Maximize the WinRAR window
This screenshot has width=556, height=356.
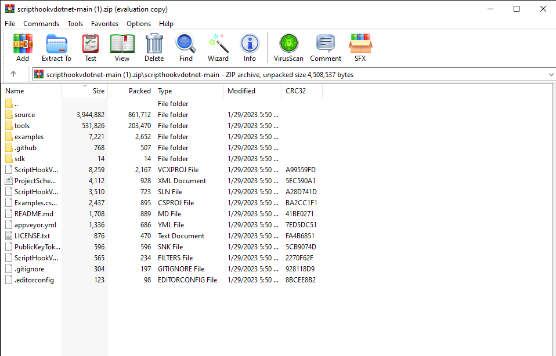(517, 9)
